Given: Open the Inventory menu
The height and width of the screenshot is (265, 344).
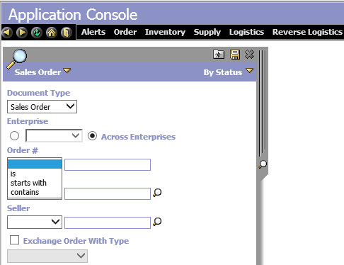Looking at the screenshot, I should 165,32.
